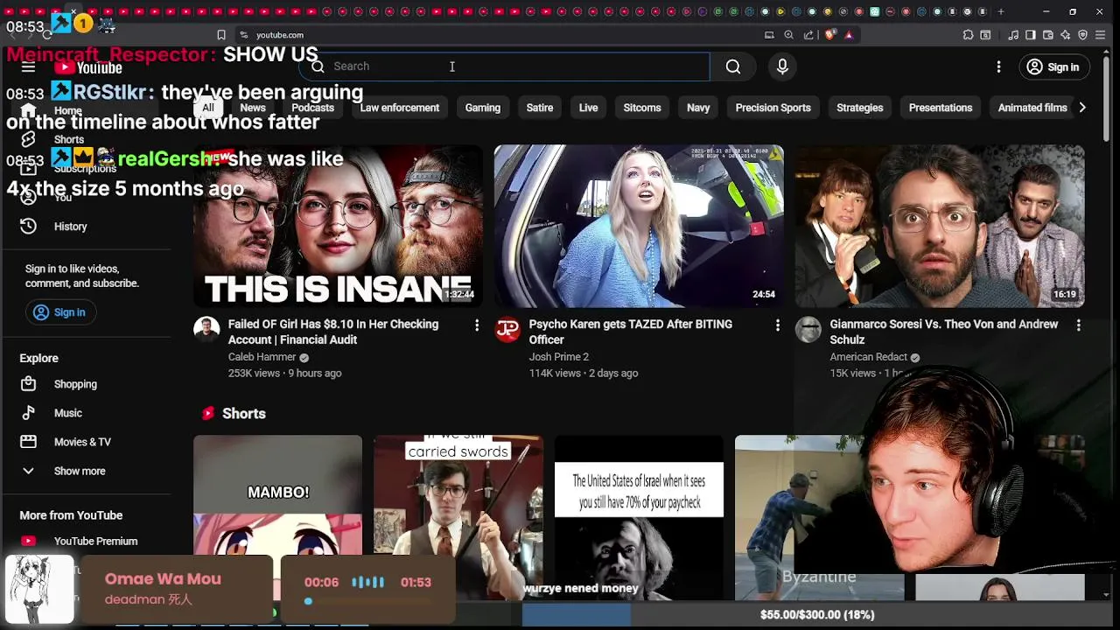This screenshot has width=1120, height=630.
Task: Select the Satire filter chip
Action: 540,108
